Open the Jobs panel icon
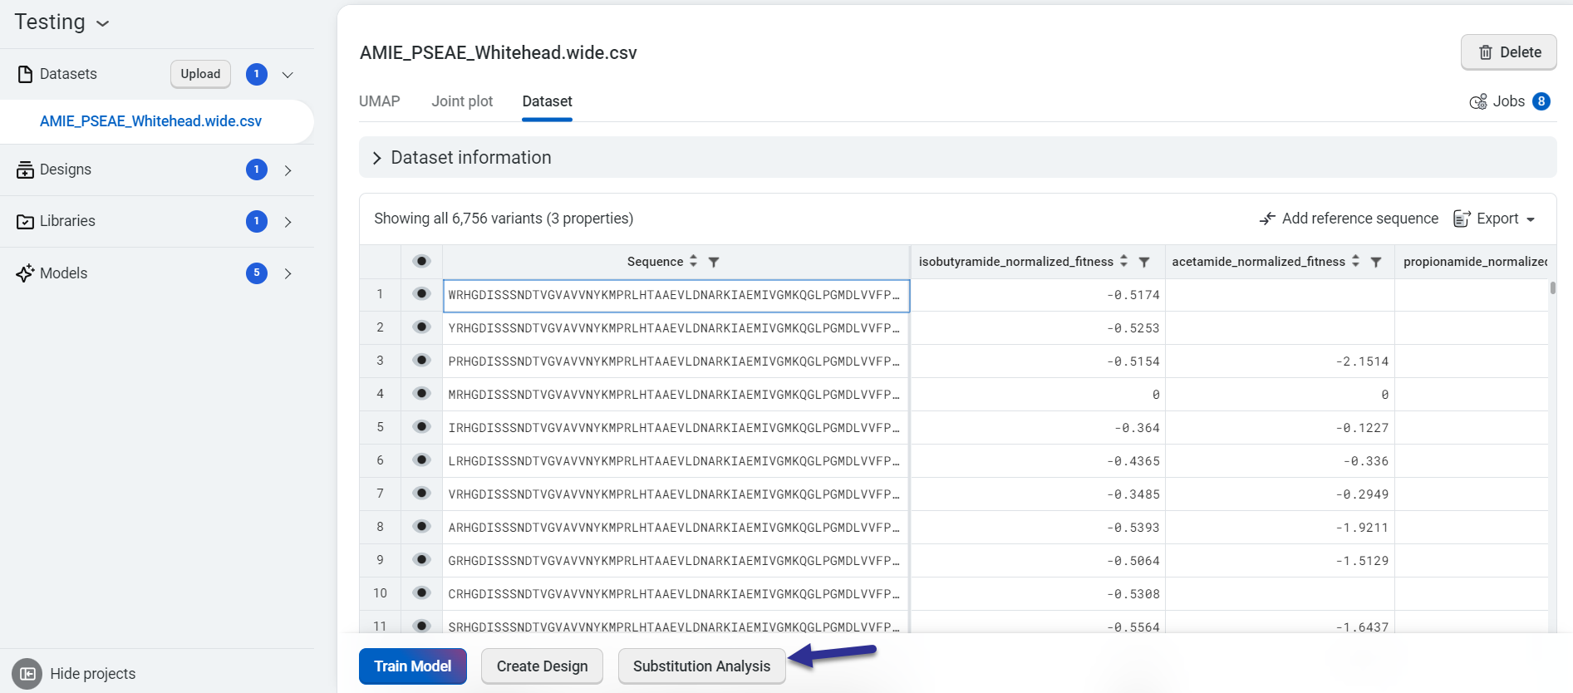The height and width of the screenshot is (693, 1573). (x=1478, y=101)
